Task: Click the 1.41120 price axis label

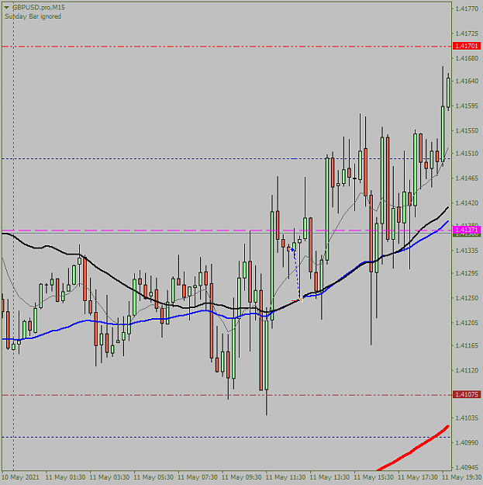Action: [467, 370]
